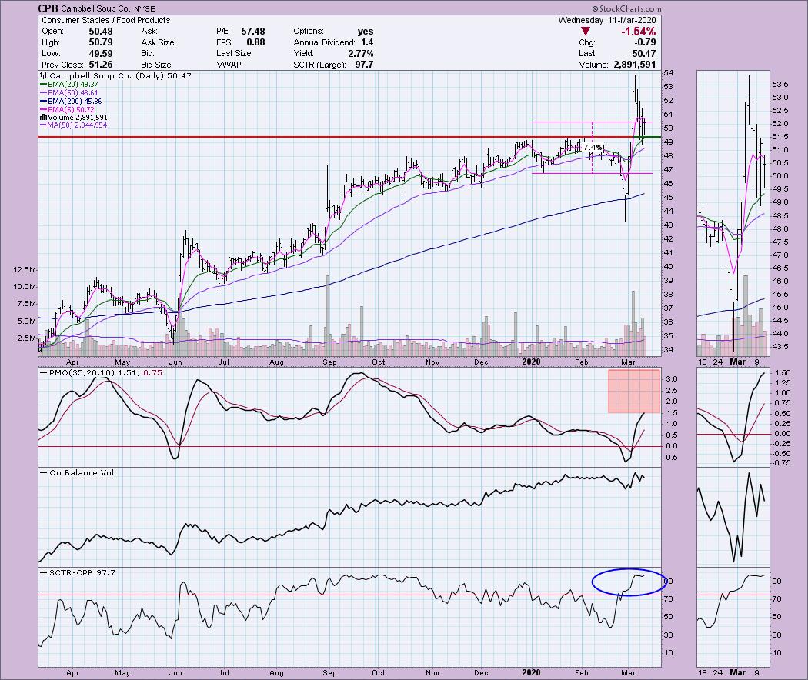This screenshot has height=680, width=808.
Task: Click the Prev Close value 51.26
Action: [101, 65]
